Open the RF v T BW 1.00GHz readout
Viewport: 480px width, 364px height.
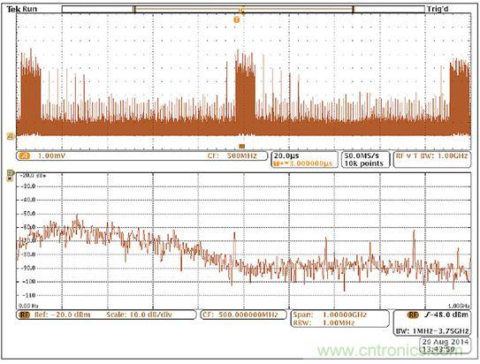pyautogui.click(x=432, y=159)
